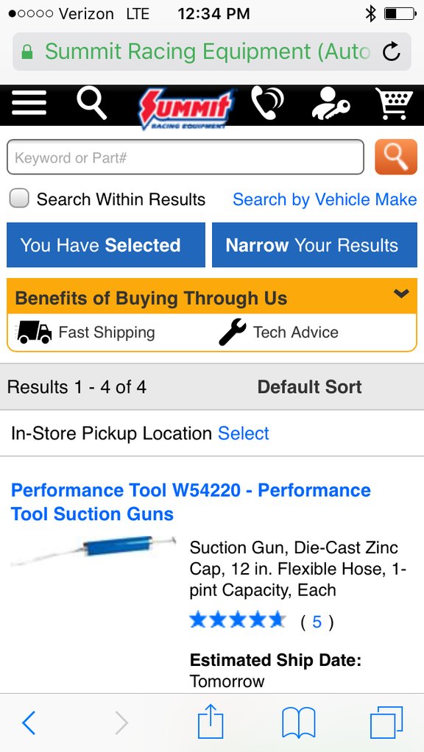
Task: Tap the white magnifier search icon in header
Action: tap(91, 104)
